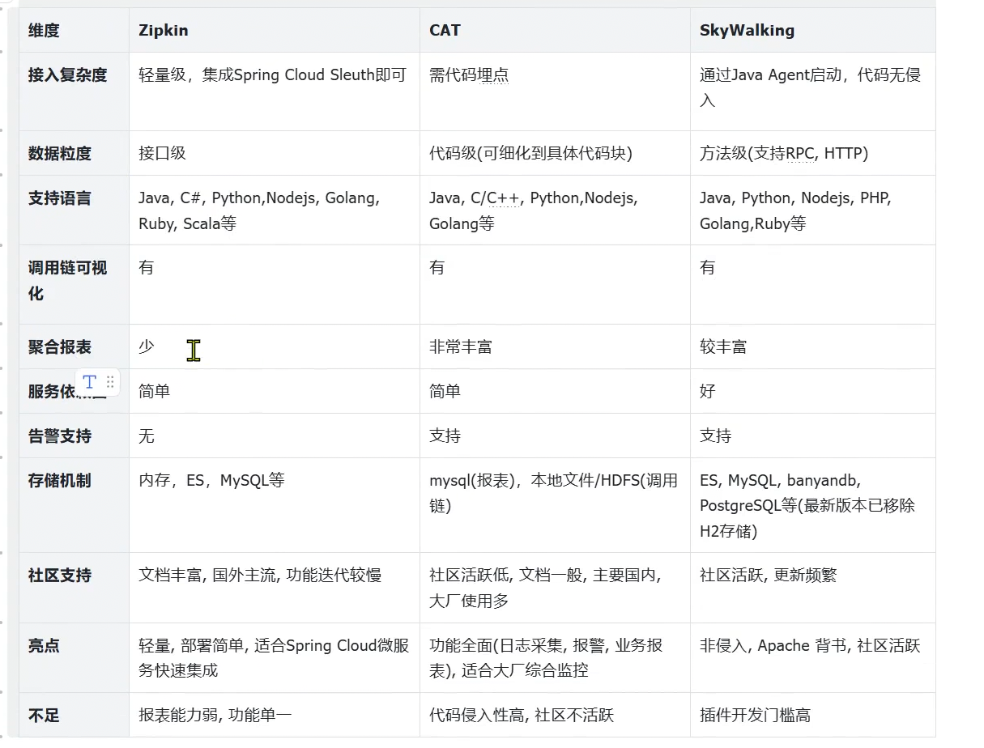Click CAT's languages cell containing C/C++
The image size is (984, 748).
point(555,210)
